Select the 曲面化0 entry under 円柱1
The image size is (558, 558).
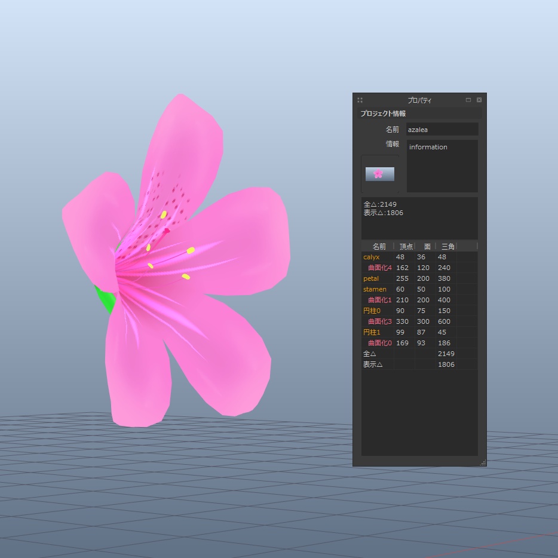(x=379, y=343)
